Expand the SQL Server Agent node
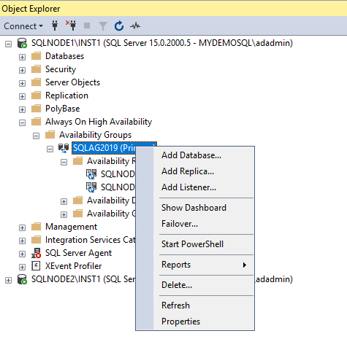 tap(22, 254)
